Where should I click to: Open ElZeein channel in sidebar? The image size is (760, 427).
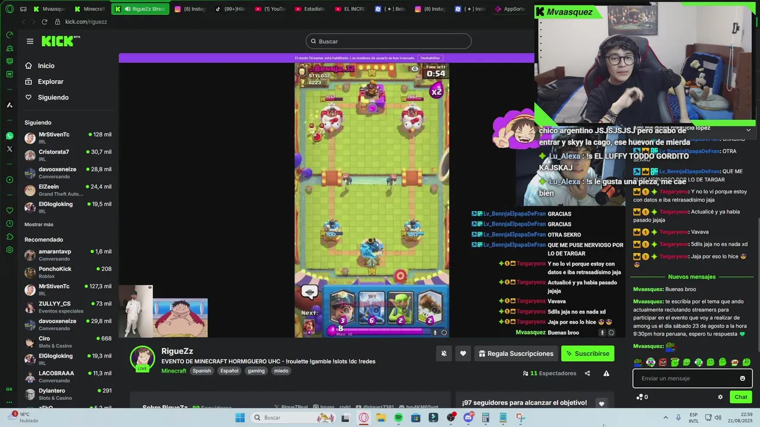68,190
